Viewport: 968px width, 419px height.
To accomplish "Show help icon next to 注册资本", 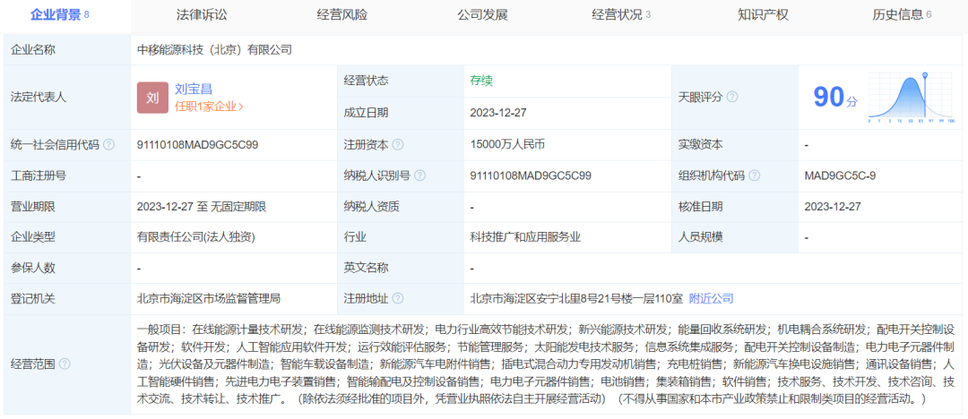I will click(x=398, y=145).
